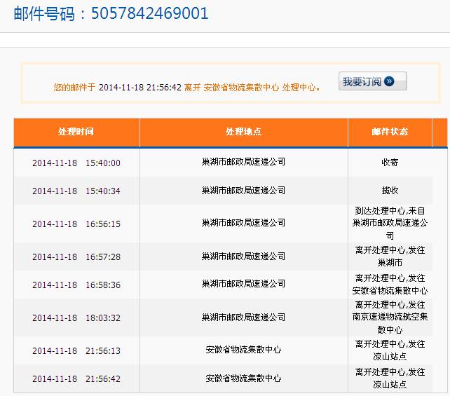Image resolution: width=450 pixels, height=396 pixels.
Task: Click 凉山站点 status in 21:56:13 row
Action: 390,350
